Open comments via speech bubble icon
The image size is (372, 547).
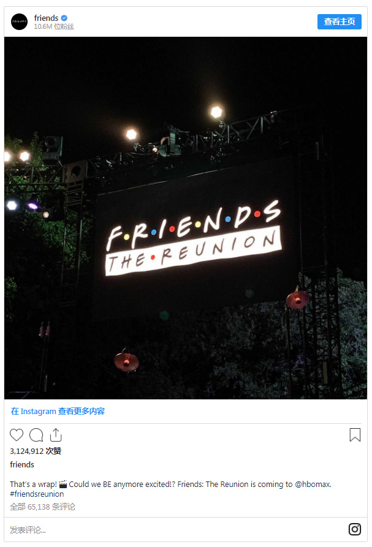[x=36, y=435]
